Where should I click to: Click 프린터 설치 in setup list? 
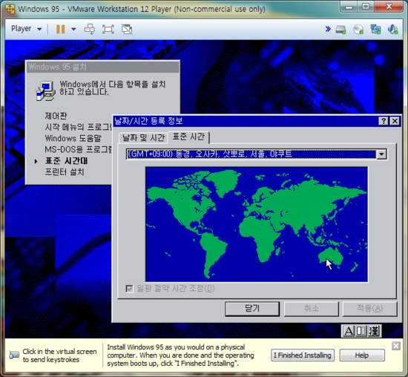point(65,172)
